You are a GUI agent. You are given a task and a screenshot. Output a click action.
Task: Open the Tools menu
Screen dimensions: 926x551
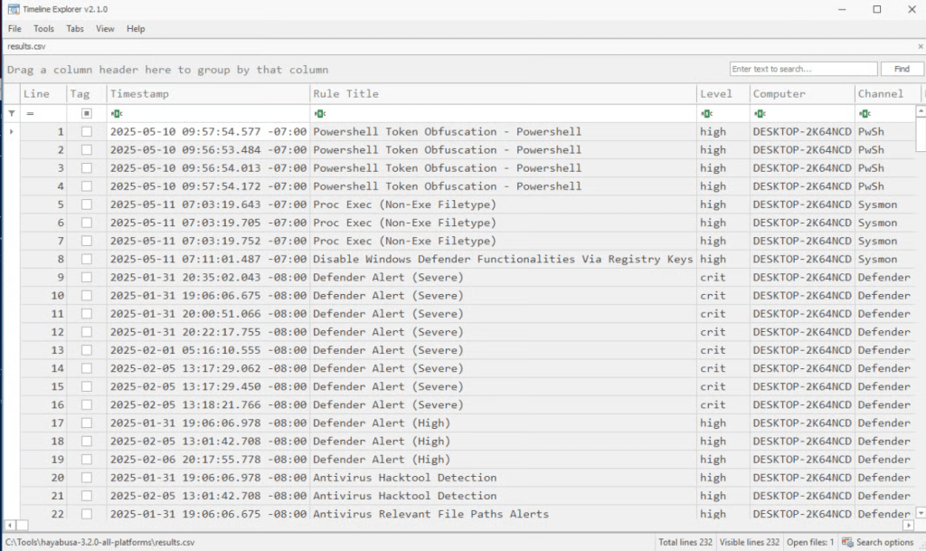coord(43,29)
